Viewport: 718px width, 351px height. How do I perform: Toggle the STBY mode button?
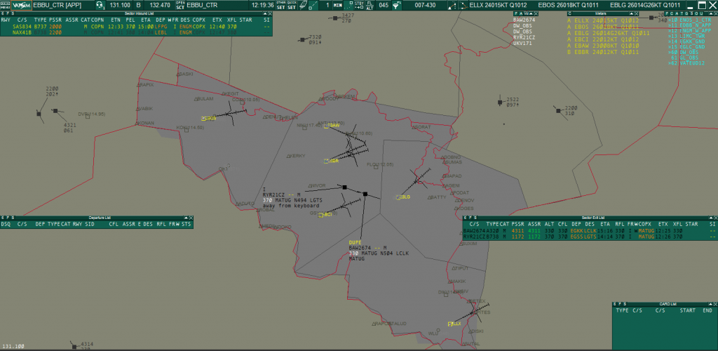point(359,5)
